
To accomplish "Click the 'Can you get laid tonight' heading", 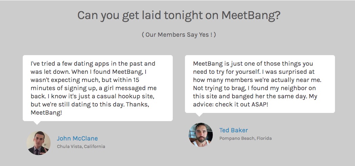I will click(x=179, y=15).
